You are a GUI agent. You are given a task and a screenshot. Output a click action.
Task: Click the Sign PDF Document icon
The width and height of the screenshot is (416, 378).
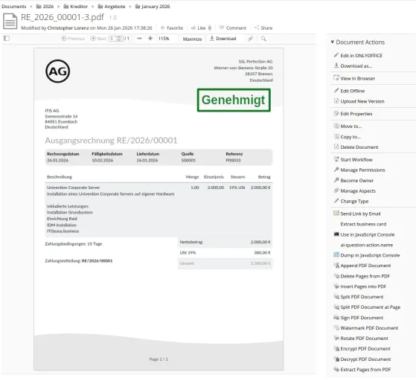tap(336, 318)
